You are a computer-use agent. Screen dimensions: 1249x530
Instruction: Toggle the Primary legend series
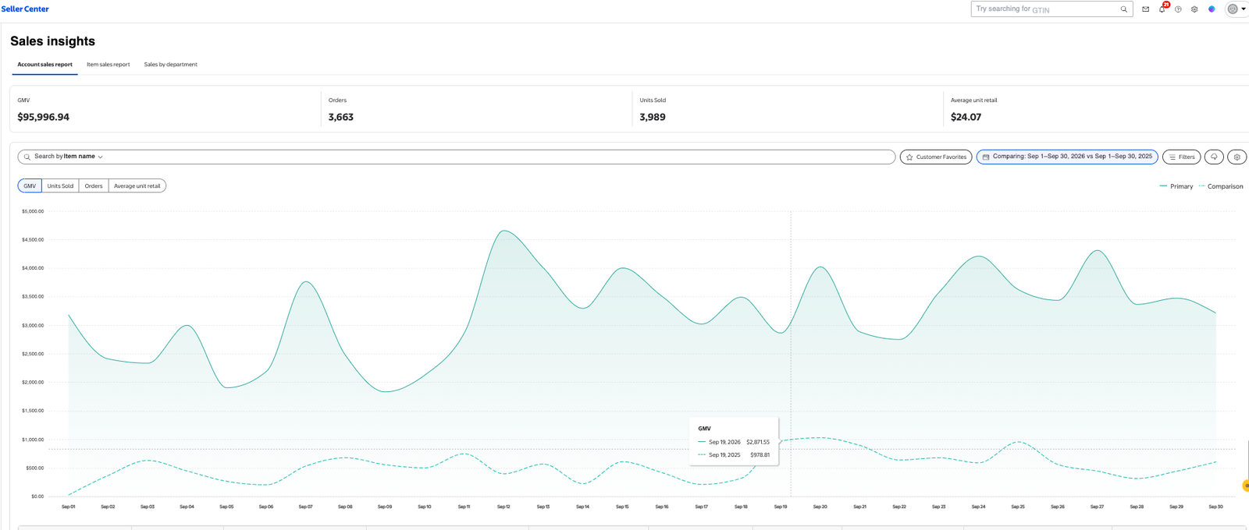coord(1176,186)
